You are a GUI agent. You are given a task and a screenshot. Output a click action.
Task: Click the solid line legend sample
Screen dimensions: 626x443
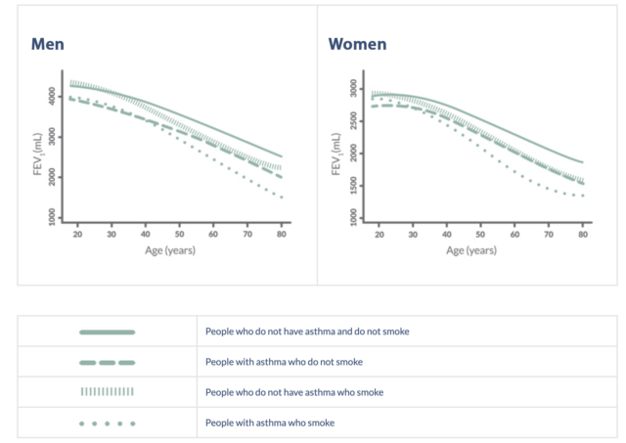click(108, 332)
